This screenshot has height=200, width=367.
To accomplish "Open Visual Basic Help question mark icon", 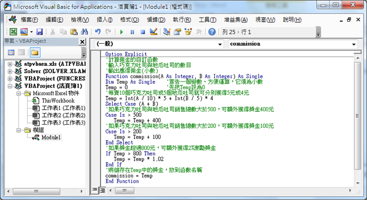I will tap(212, 32).
